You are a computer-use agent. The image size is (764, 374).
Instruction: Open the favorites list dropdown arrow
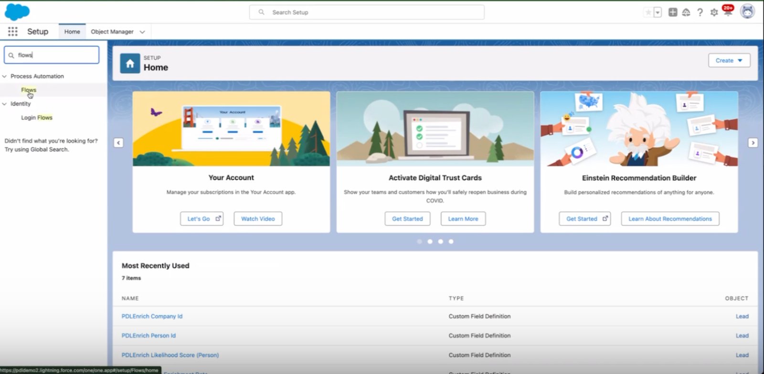[x=658, y=12]
